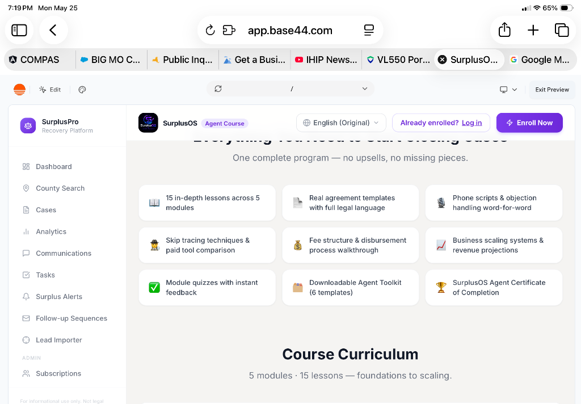Tap the Safari share icon
Image resolution: width=581 pixels, height=404 pixels.
504,30
